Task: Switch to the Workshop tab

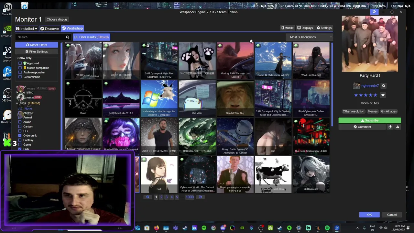Action: (x=72, y=28)
